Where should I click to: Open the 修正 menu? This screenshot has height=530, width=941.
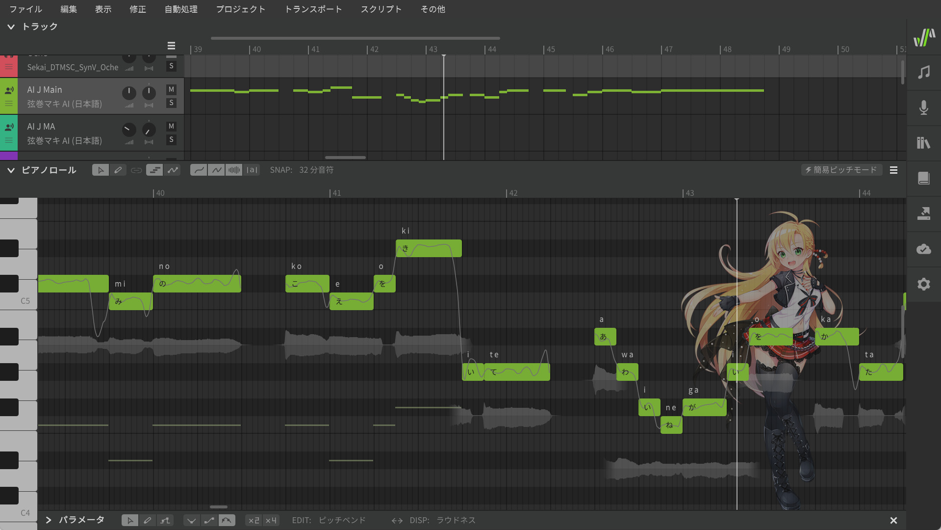coord(138,9)
